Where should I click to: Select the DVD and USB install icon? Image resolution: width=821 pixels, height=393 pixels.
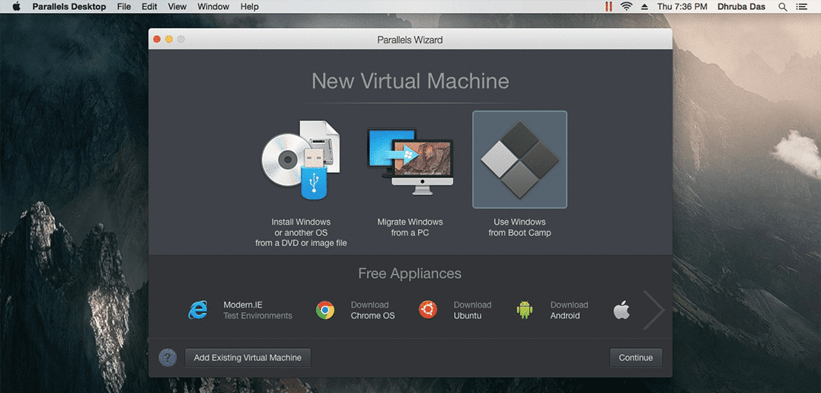pyautogui.click(x=301, y=160)
